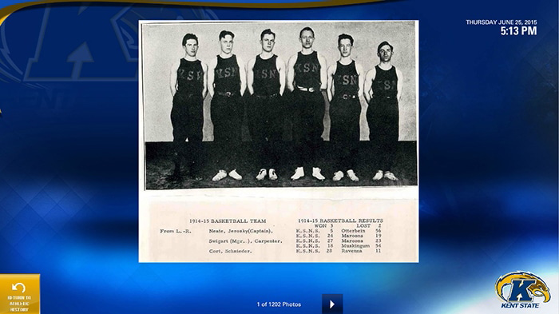Click the curved return arrow icon

[x=18, y=288]
